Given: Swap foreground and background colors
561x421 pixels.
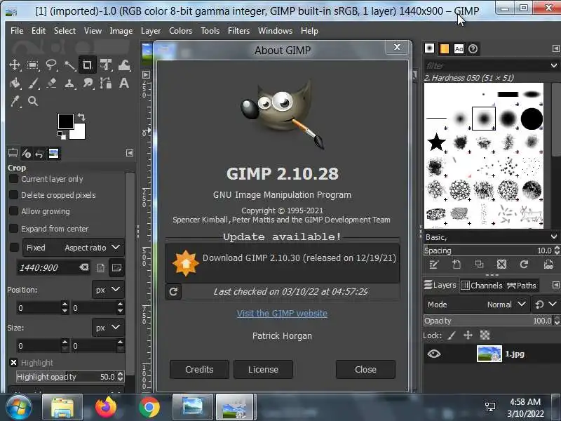Looking at the screenshot, I should 81,116.
